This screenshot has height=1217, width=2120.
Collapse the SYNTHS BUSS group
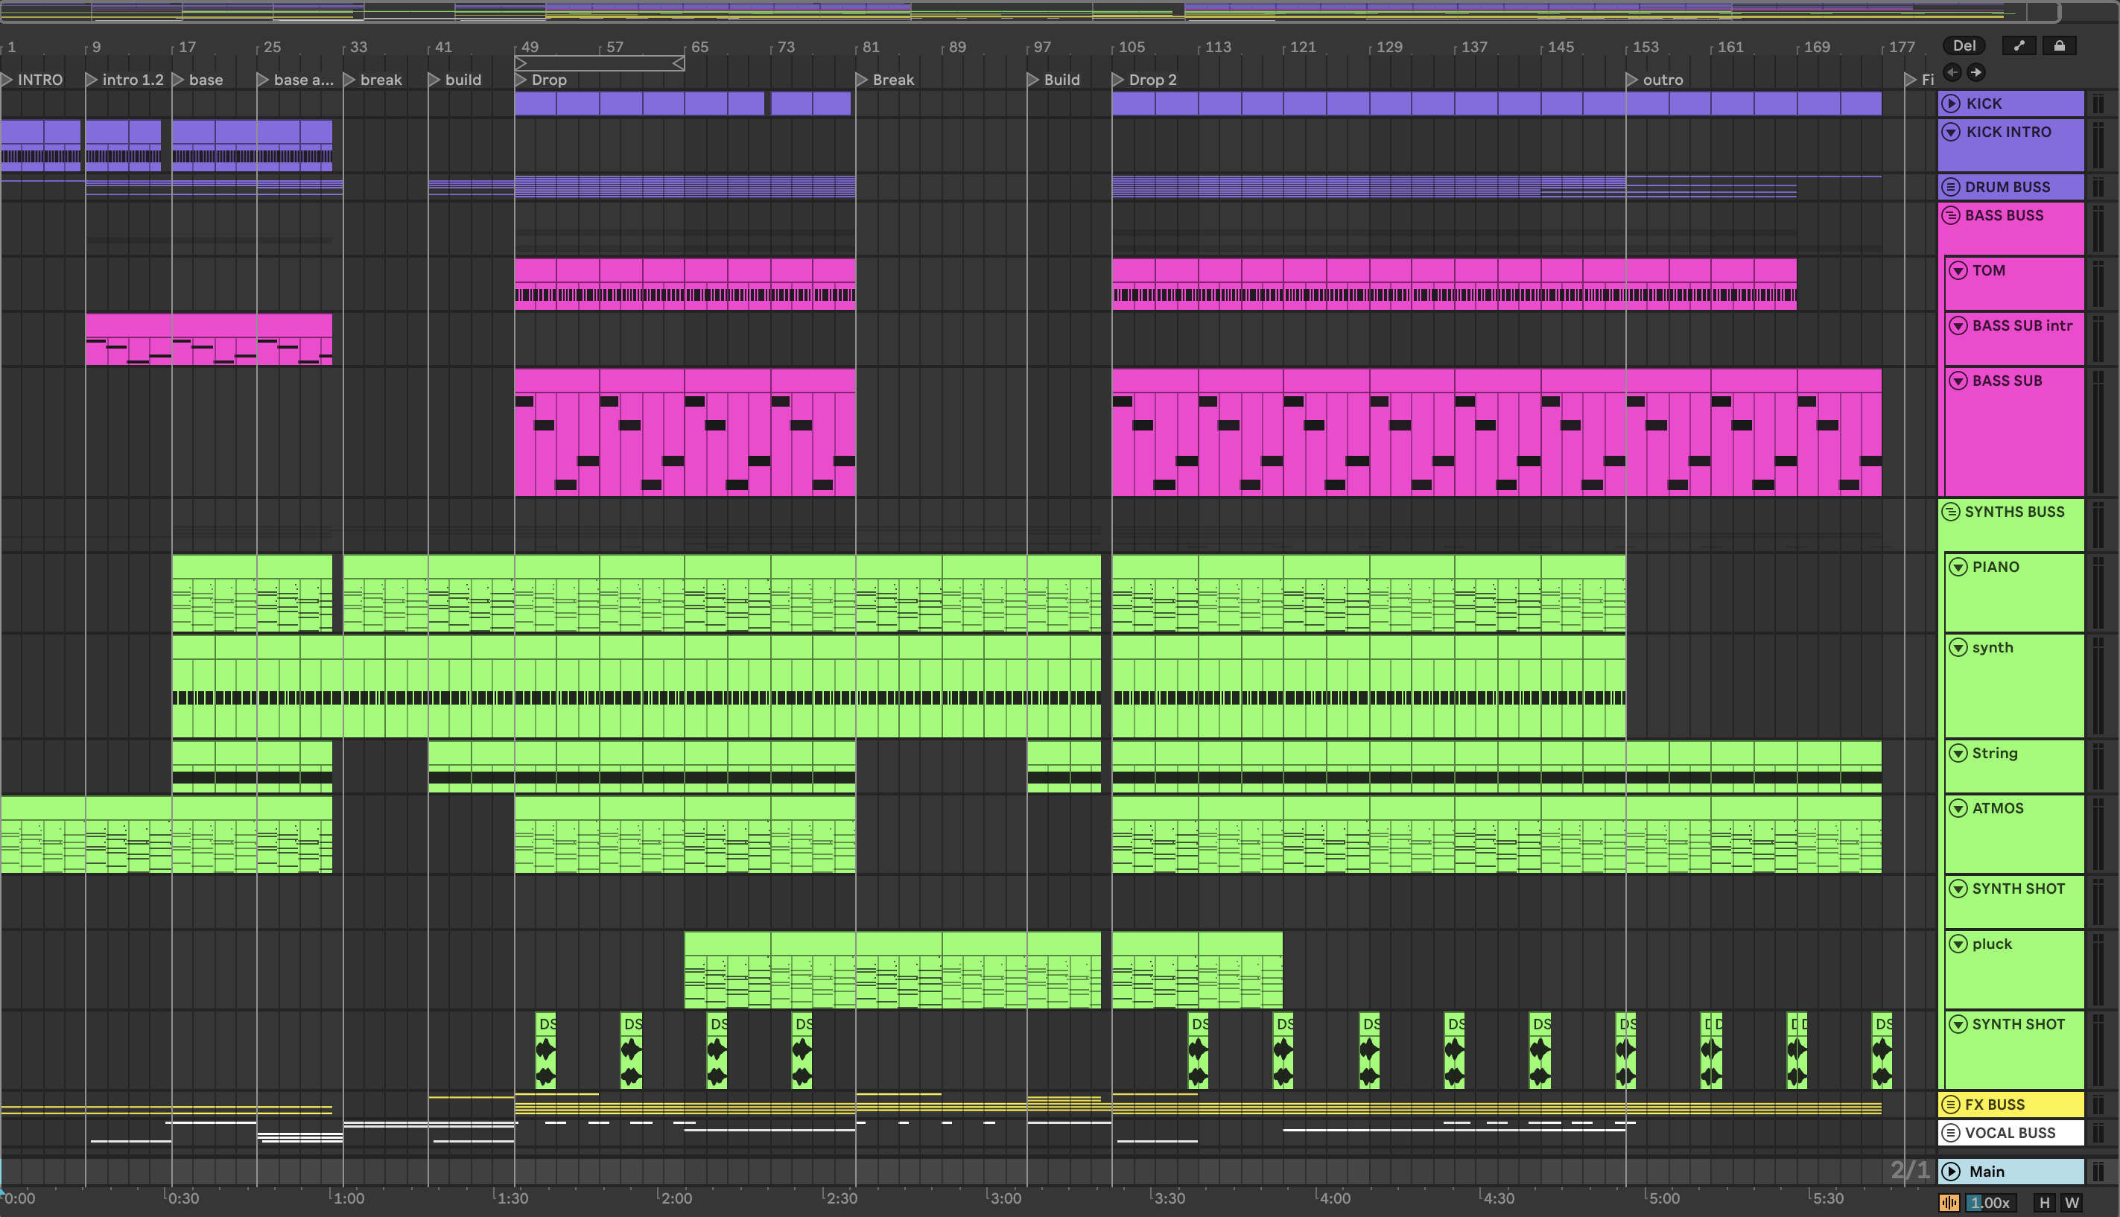coord(1950,512)
